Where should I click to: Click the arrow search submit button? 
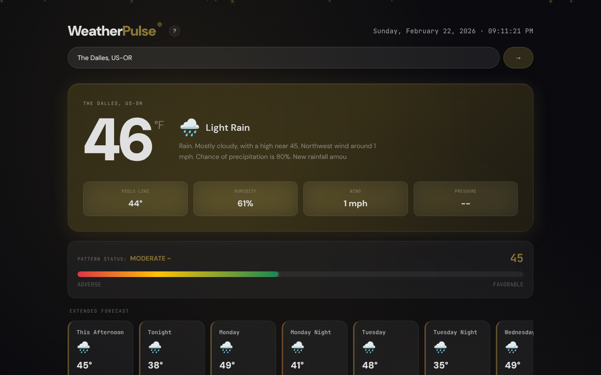click(x=518, y=57)
